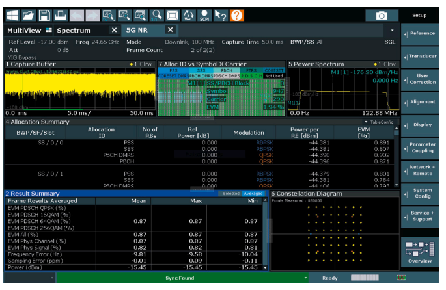Switch to the Spectrum tab
The image size is (446, 290).
pyautogui.click(x=74, y=31)
